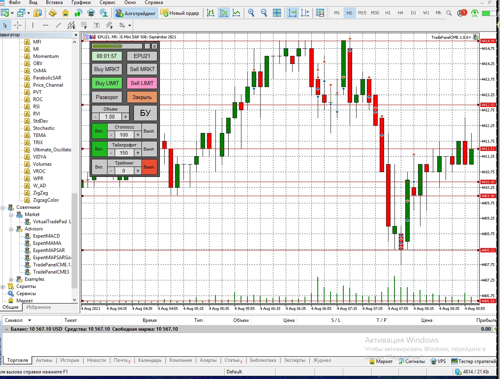Image resolution: width=500 pixels, height=379 pixels.
Task: Open the new chart dropdown arrow
Action: pyautogui.click(x=12, y=13)
